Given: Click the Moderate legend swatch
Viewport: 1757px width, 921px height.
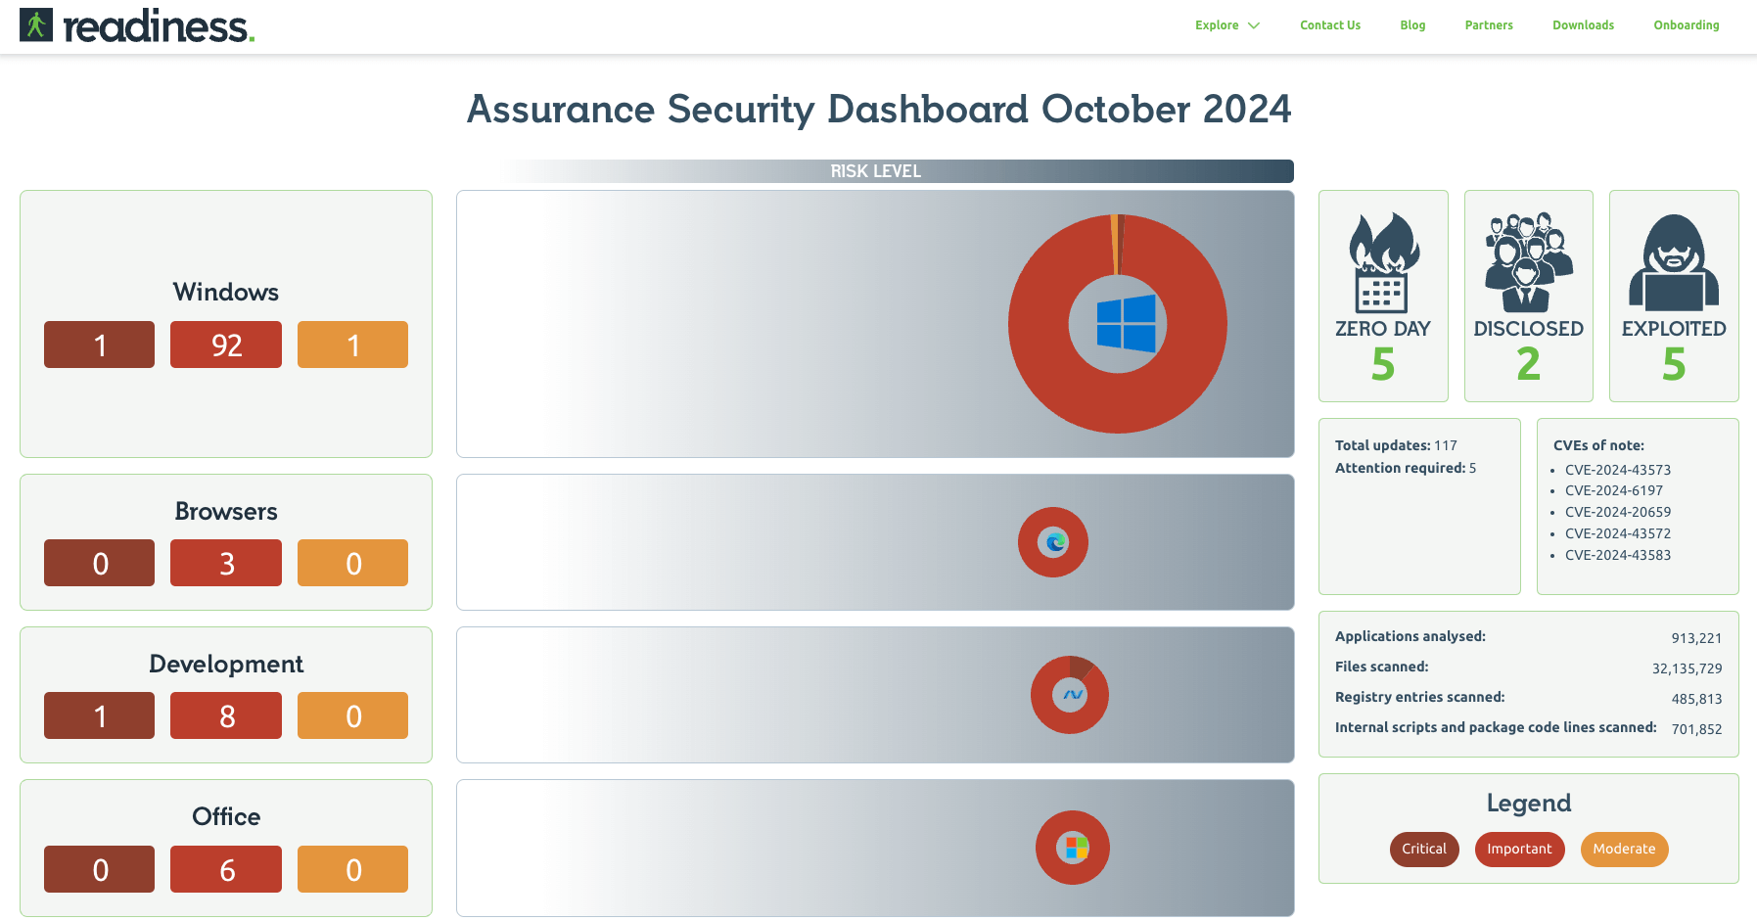Looking at the screenshot, I should coord(1624,849).
